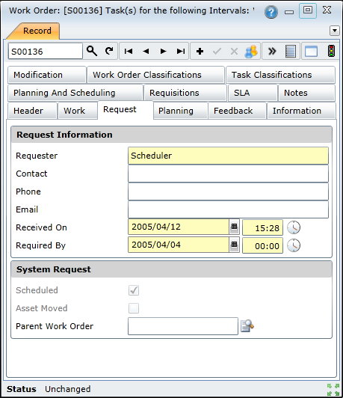Click the refresh record icon

point(109,51)
